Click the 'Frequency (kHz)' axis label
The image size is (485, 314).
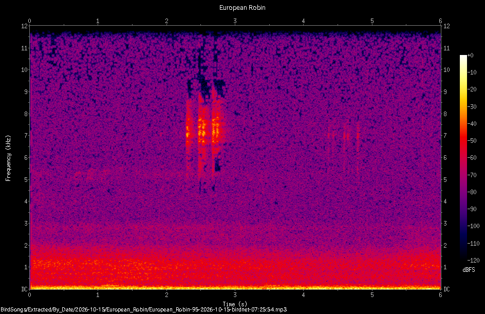(8, 158)
